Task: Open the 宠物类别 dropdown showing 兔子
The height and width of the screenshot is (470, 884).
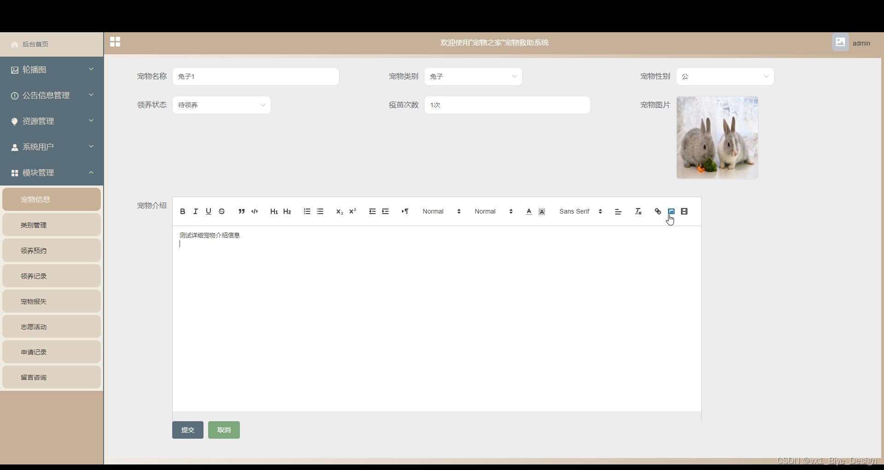Action: point(473,76)
